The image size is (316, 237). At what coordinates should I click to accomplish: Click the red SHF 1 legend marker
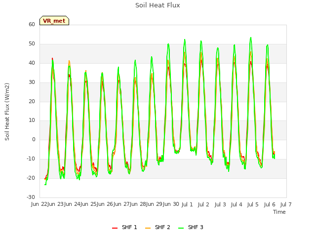(115, 228)
